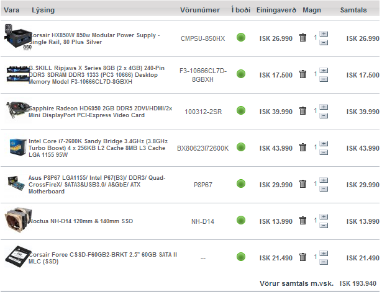Click the Noctua NH-D14 cooler image
The height and width of the screenshot is (292, 382).
tap(15, 220)
